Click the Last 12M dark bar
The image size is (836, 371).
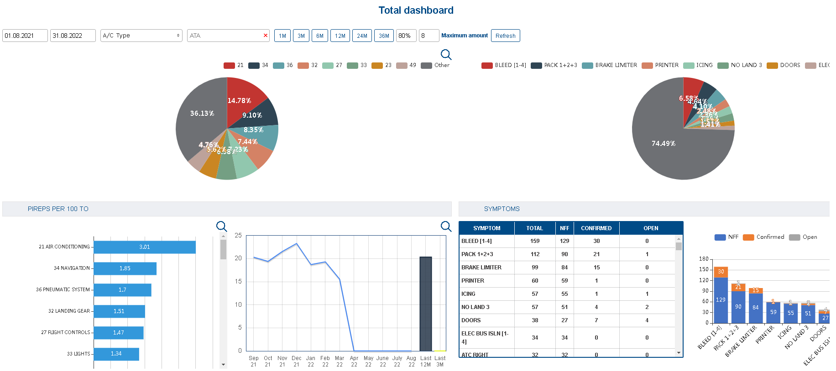click(426, 304)
